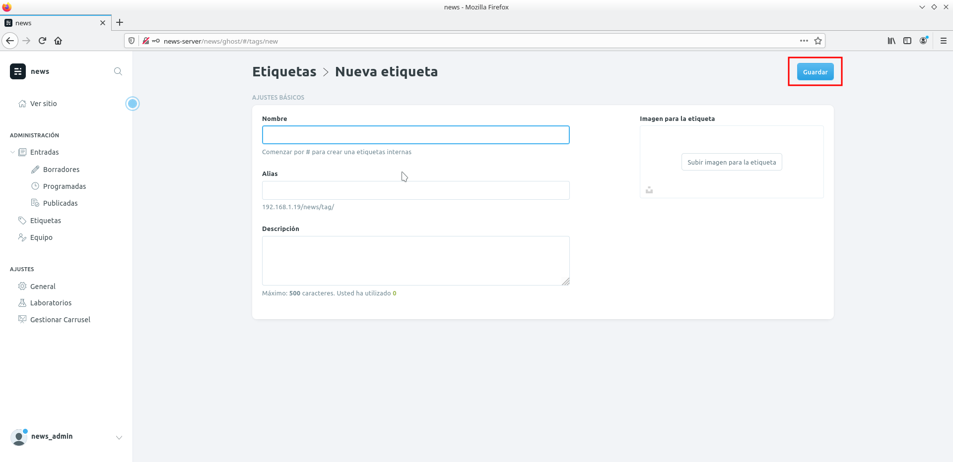This screenshot has height=462, width=953.
Task: Toggle the Firefox sidebar view icon
Action: pyautogui.click(x=907, y=41)
